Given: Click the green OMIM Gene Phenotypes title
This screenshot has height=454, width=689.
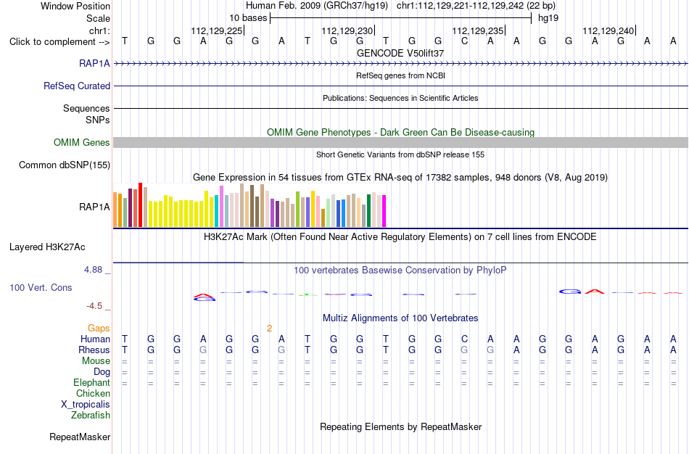Looking at the screenshot, I should 400,132.
